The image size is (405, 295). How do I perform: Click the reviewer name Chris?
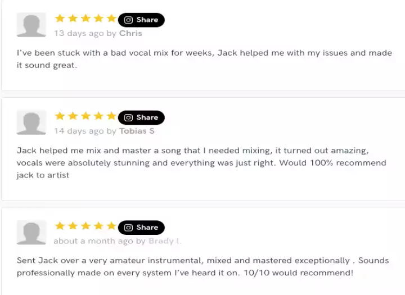click(130, 33)
